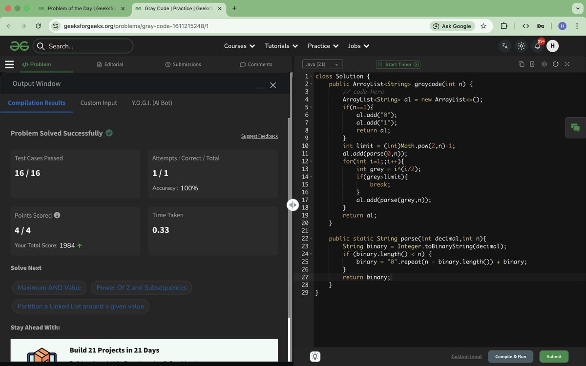Open Partition a Linked List around a given value
Image resolution: width=586 pixels, height=366 pixels.
[81, 306]
